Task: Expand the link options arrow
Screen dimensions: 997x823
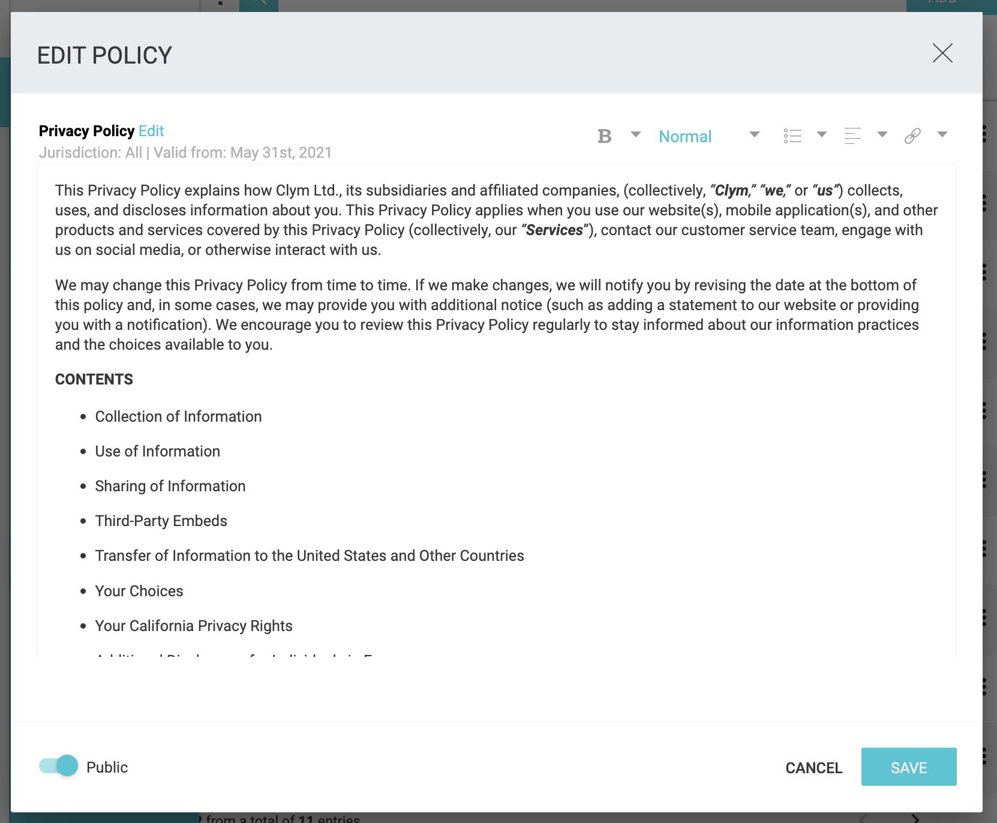Action: coord(942,134)
